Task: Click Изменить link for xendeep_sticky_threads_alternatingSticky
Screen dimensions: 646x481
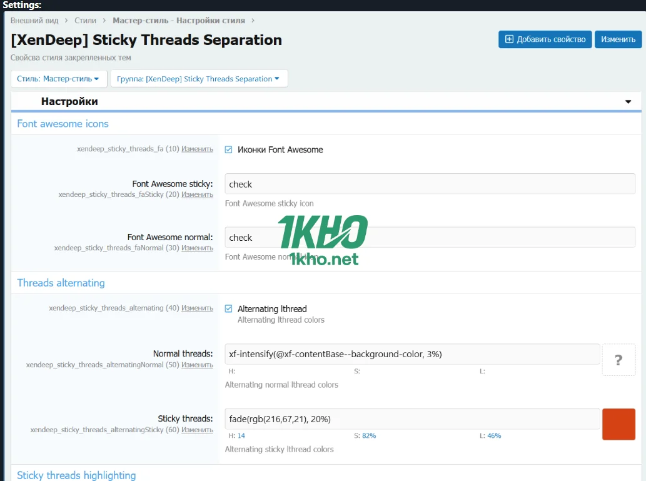Action: tap(197, 430)
